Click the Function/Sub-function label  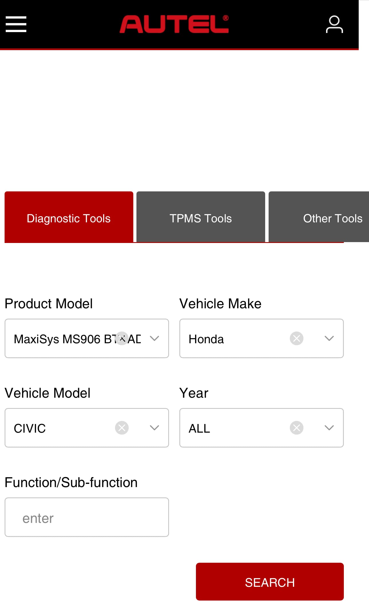71,482
